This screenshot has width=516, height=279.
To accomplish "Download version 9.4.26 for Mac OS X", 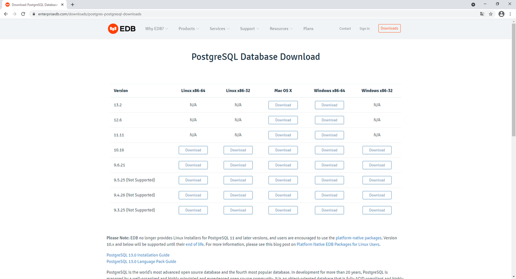I will tap(283, 195).
